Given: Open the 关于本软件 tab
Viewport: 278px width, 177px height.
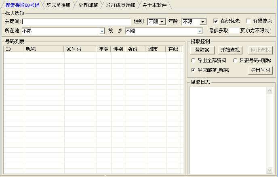Looking at the screenshot, I should tap(154, 5).
